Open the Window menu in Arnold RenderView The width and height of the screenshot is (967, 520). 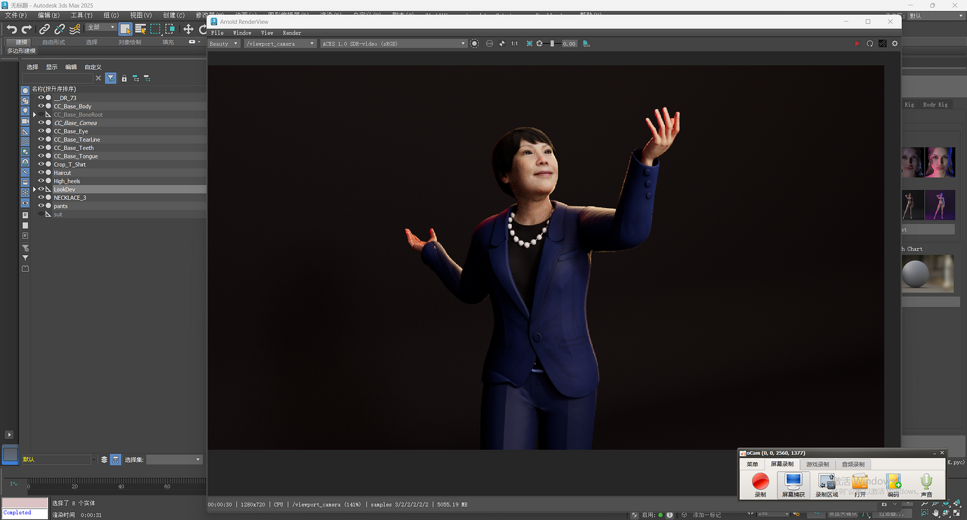[242, 33]
